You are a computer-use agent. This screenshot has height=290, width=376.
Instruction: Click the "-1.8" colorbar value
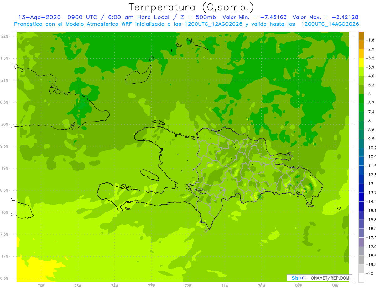[371, 40]
